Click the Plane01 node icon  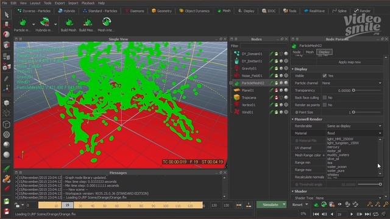tap(237, 90)
